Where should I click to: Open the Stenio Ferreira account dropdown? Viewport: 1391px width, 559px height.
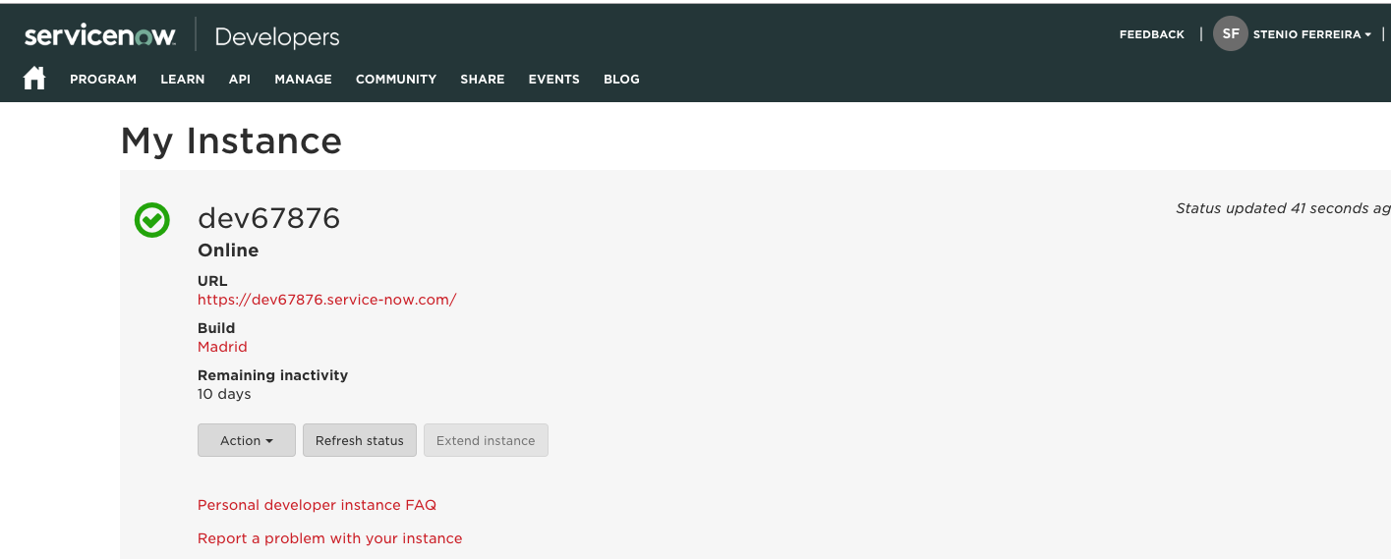1311,34
